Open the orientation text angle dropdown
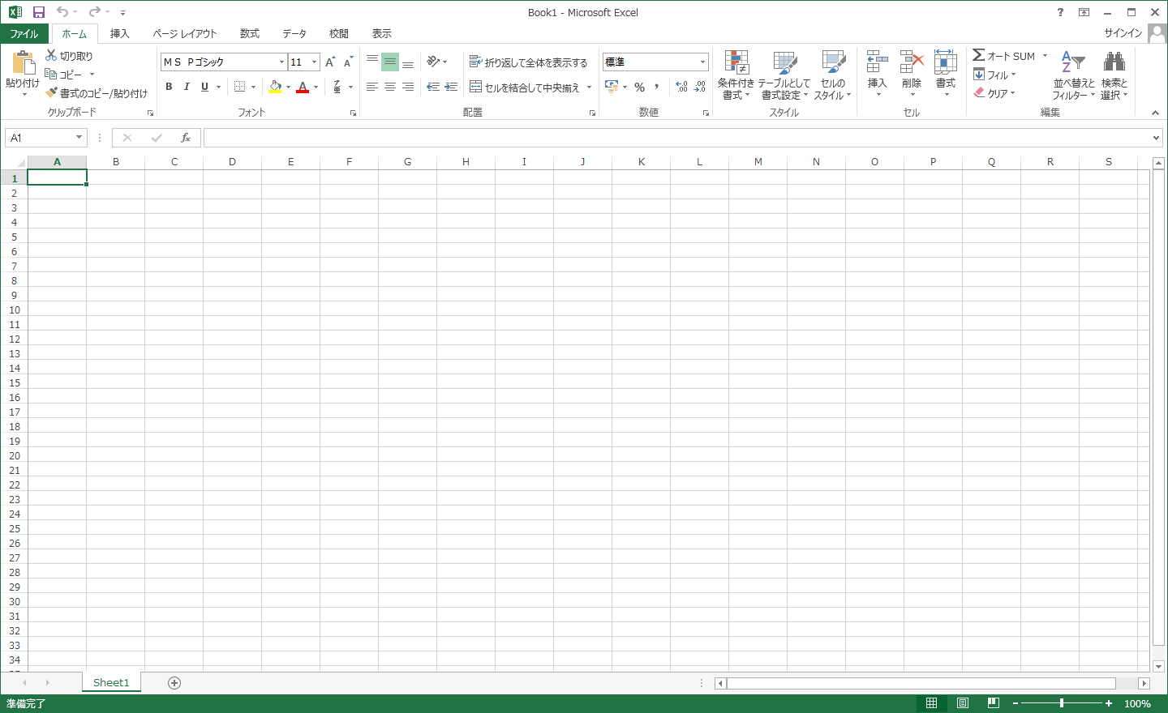Screen dimensions: 1168x713 point(437,62)
